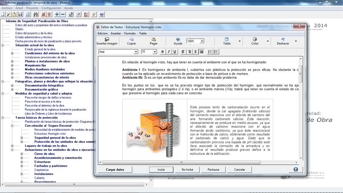Expand Maquinaria fija tree node
Image resolution: width=343 pixels, height=193 pixels.
[x=12, y=66]
